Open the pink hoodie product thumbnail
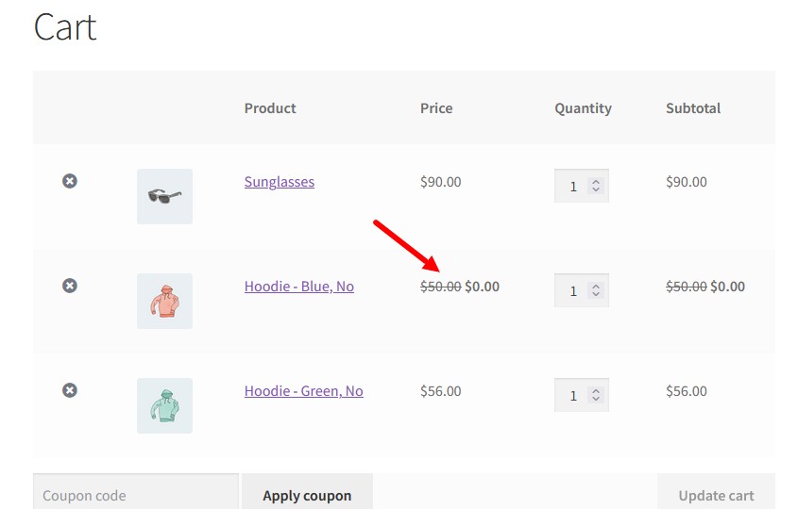 pos(165,302)
